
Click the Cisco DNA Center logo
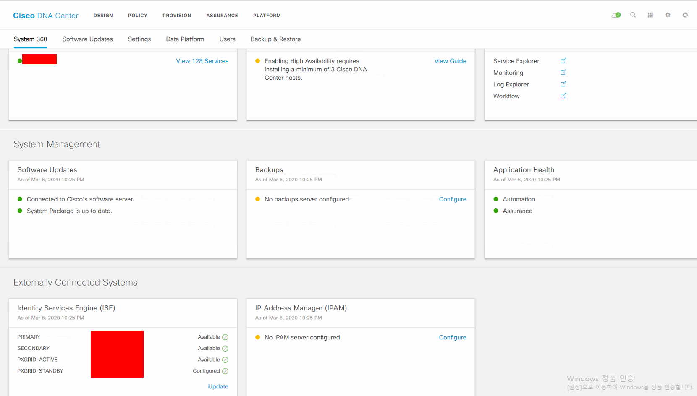(46, 16)
